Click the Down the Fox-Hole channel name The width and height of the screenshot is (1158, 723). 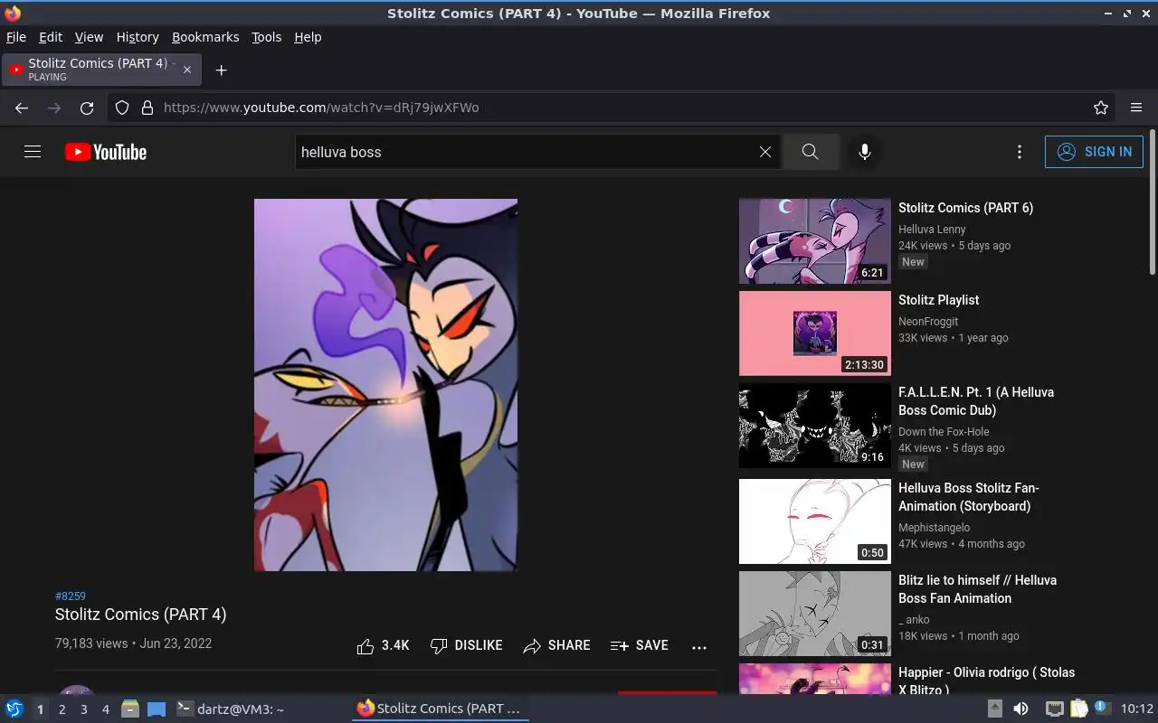[x=944, y=432]
